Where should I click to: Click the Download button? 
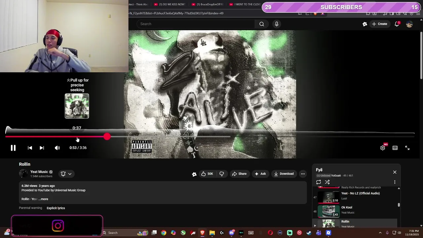point(284,174)
